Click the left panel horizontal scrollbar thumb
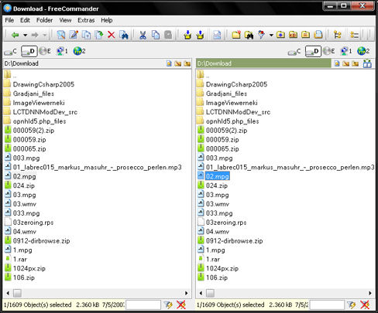This screenshot has width=378, height=313. 17,293
